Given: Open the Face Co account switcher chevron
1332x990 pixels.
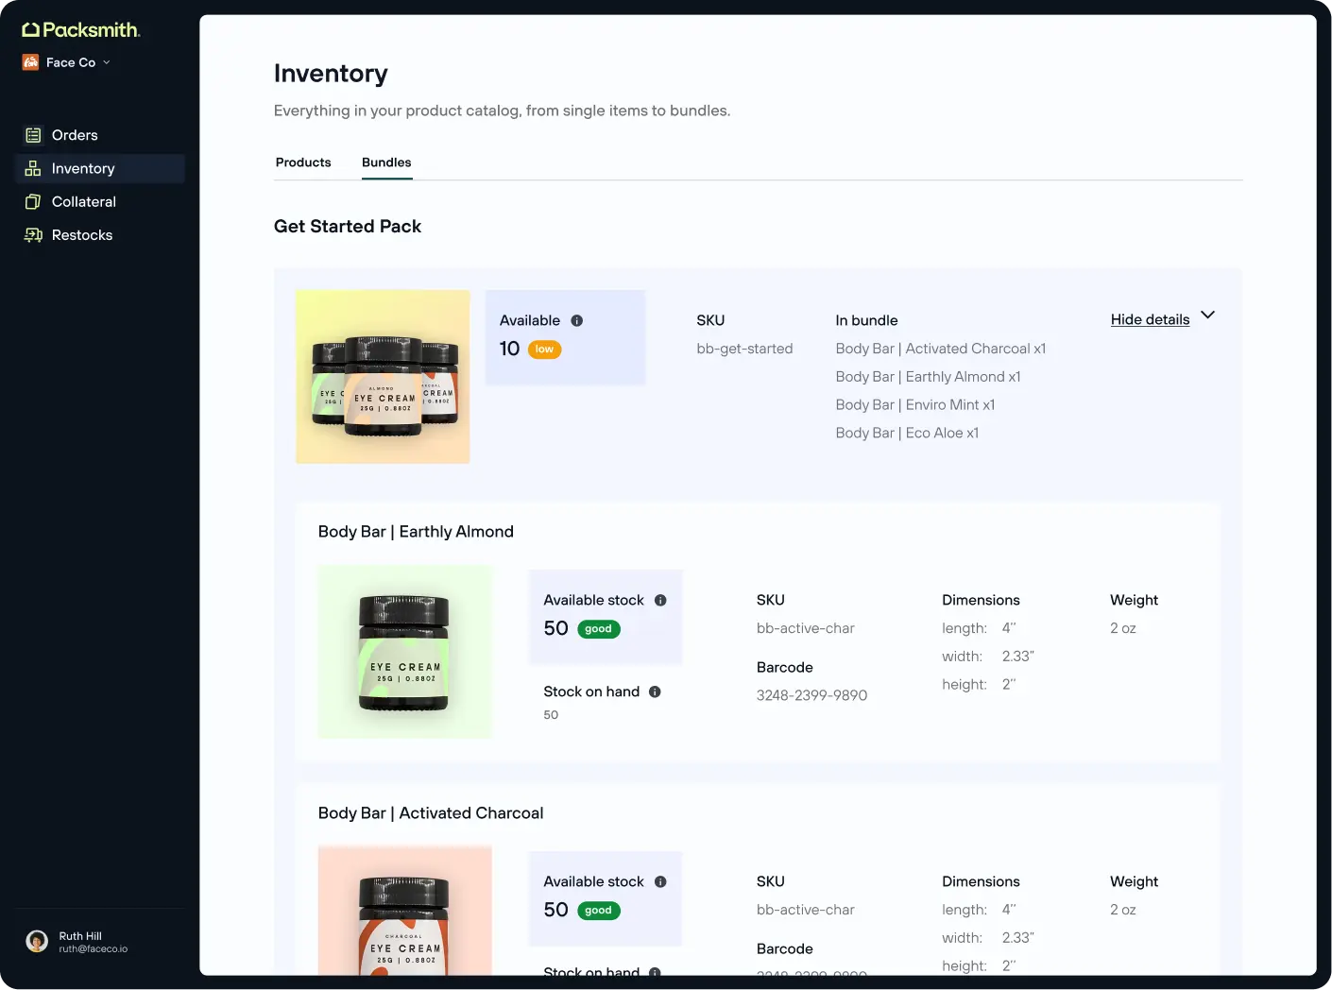Looking at the screenshot, I should click(x=107, y=62).
